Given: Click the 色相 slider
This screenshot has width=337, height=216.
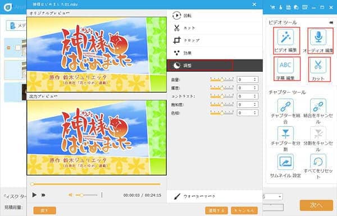Looking at the screenshot, I should point(222,113).
